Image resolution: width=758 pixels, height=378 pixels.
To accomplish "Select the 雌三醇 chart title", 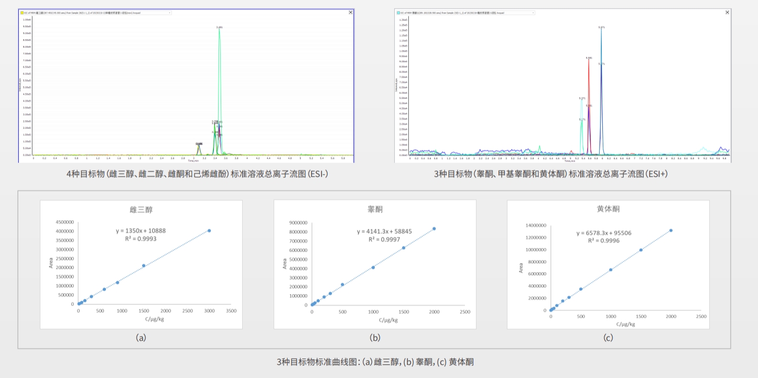I will click(x=141, y=209).
